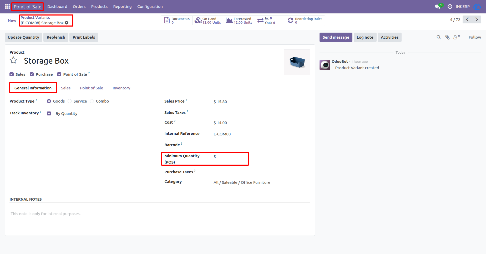
Task: Open the apps grid home menu
Action: pos(7,7)
